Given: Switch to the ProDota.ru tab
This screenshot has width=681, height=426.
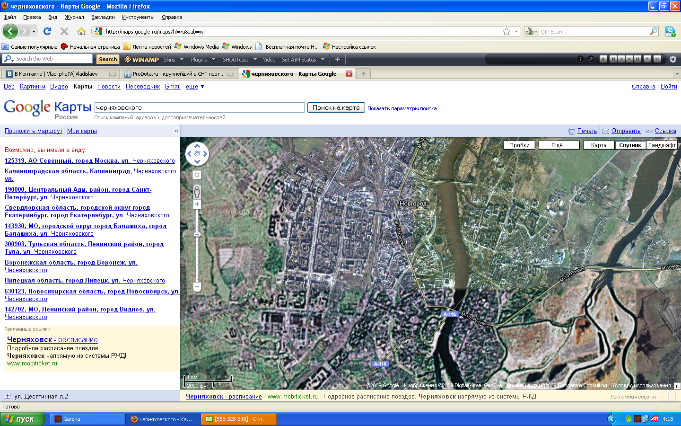Looking at the screenshot, I should tap(178, 74).
